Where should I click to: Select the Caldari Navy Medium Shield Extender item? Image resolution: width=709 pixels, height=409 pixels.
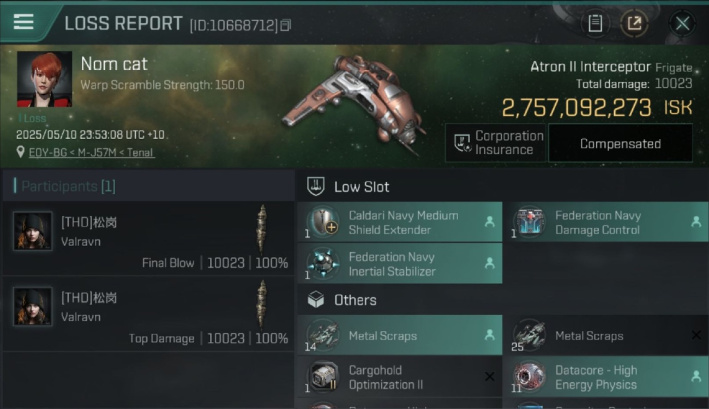pyautogui.click(x=400, y=222)
